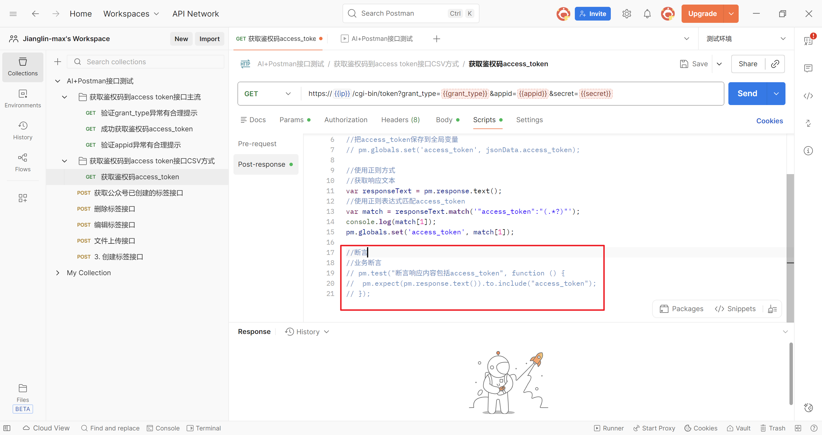Open Environments in the sidebar
Screen dimensions: 822x435
pos(23,99)
